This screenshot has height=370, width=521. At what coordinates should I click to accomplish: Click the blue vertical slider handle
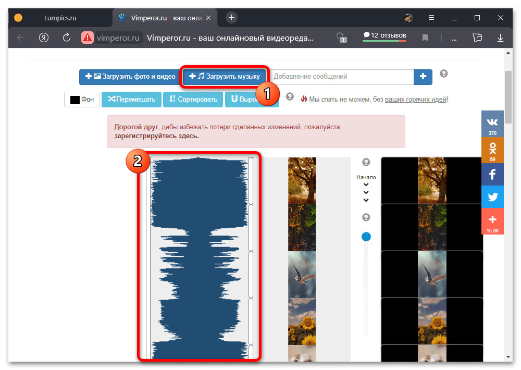click(x=366, y=237)
